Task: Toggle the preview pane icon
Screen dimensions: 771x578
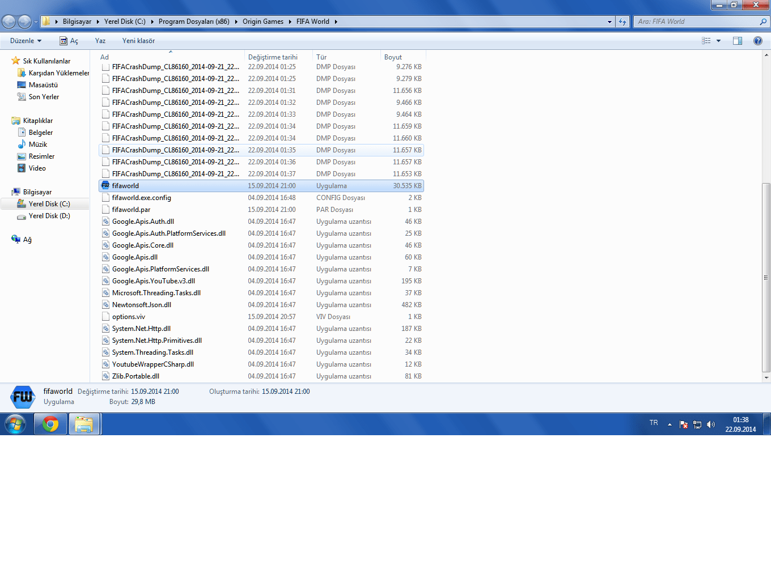Action: [738, 41]
